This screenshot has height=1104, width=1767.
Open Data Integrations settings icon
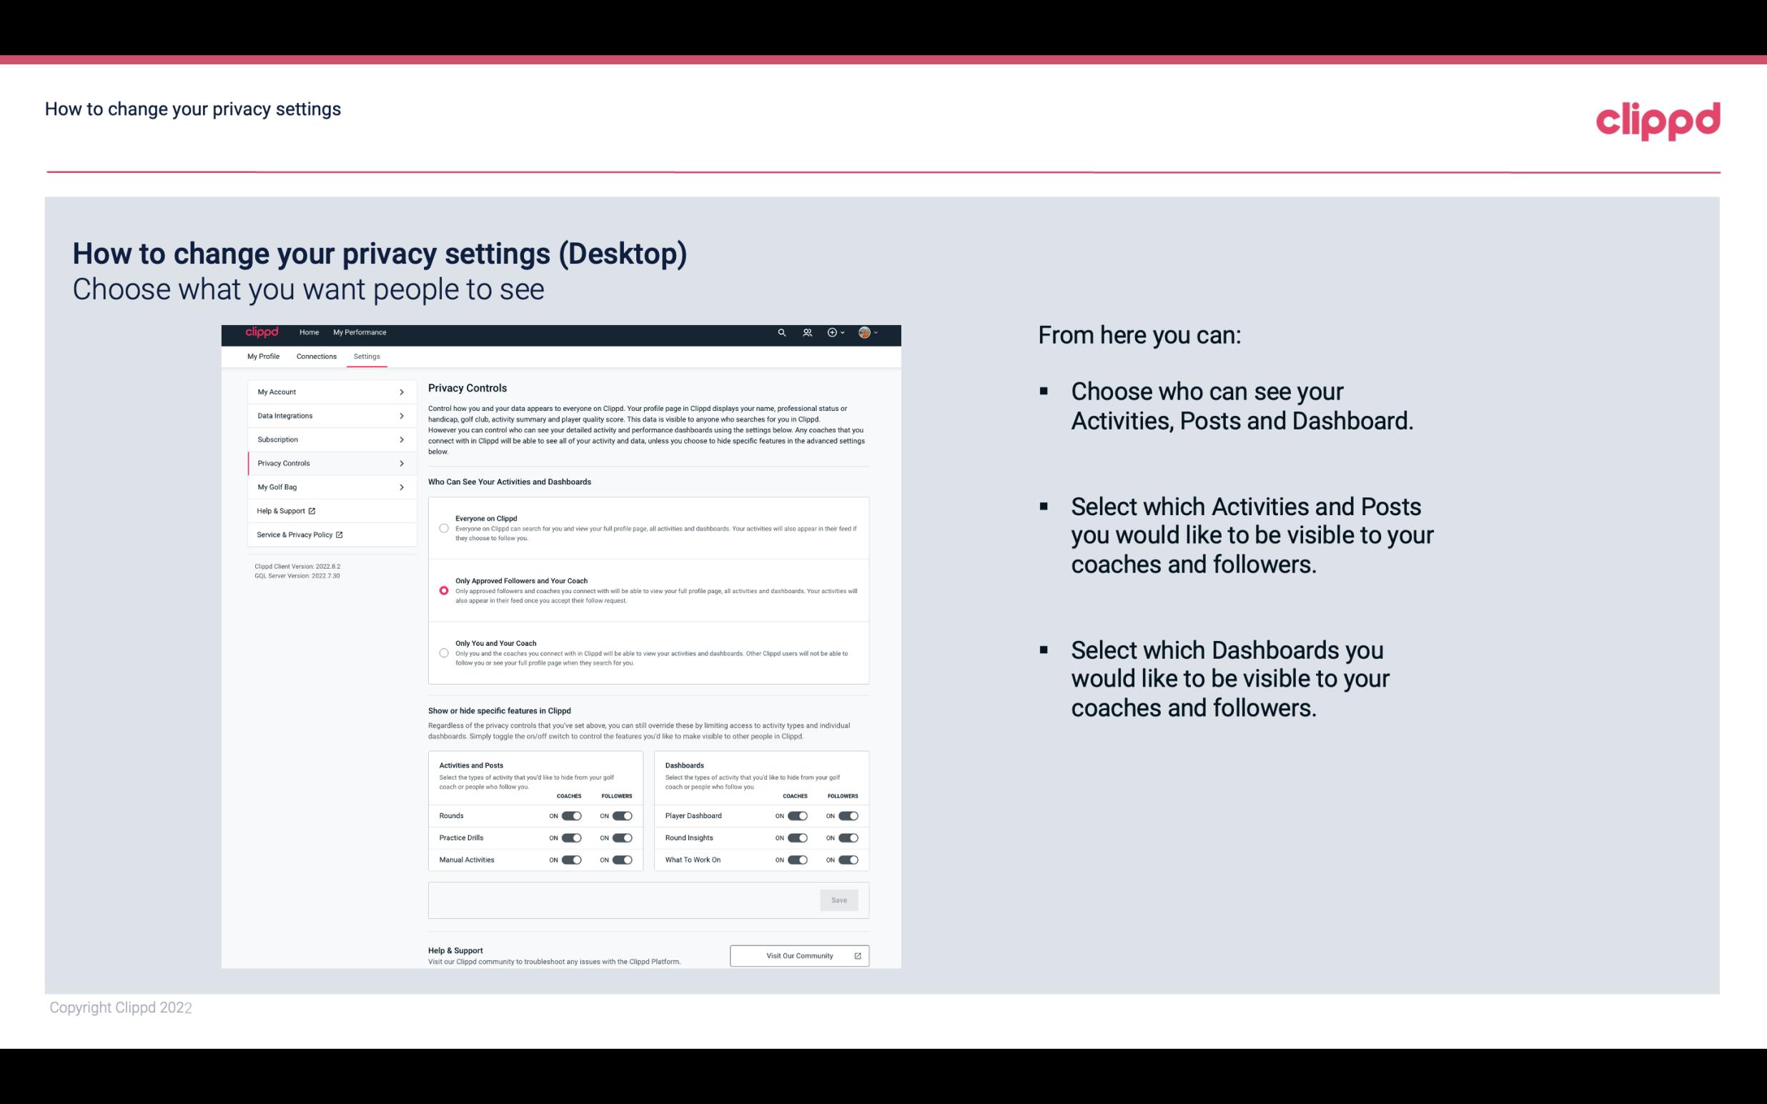point(402,416)
